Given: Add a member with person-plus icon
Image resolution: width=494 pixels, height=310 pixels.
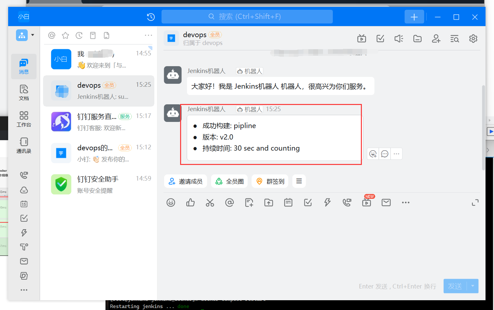Looking at the screenshot, I should tap(436, 39).
